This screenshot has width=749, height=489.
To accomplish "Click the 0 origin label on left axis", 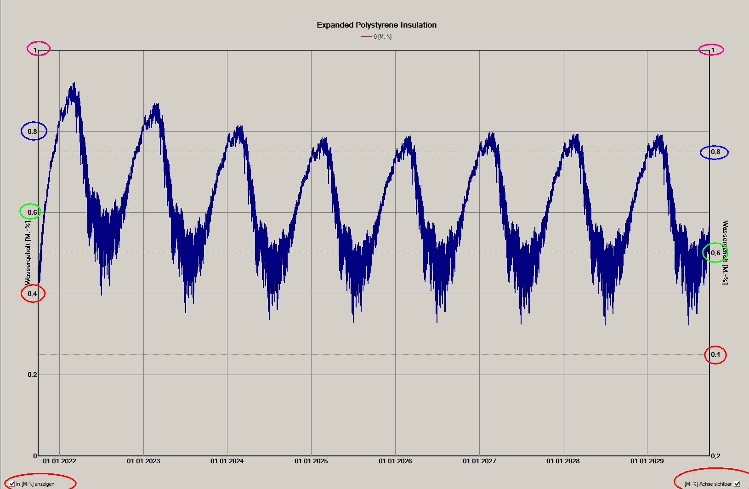I will pos(35,456).
